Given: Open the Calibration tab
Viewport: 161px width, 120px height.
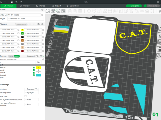Looking at the screenshot, I should coord(73,6).
